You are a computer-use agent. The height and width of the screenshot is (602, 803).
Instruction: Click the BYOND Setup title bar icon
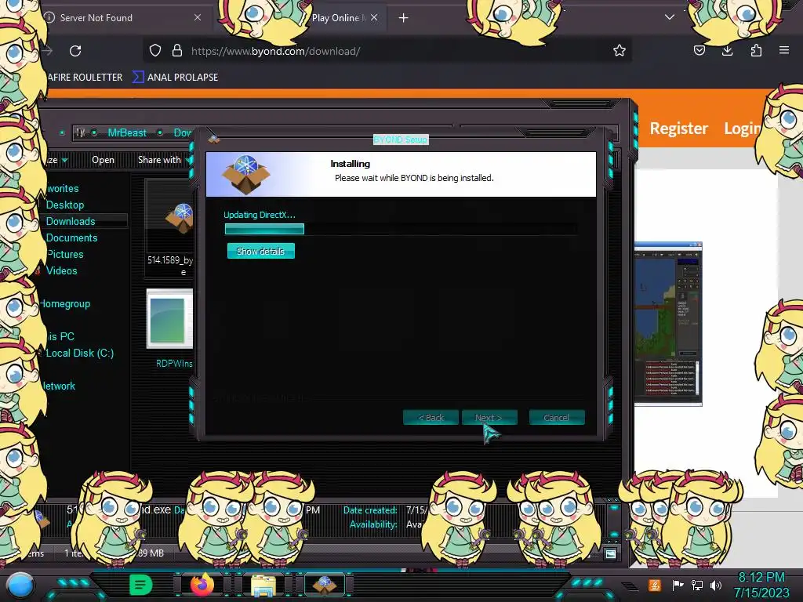coord(213,140)
